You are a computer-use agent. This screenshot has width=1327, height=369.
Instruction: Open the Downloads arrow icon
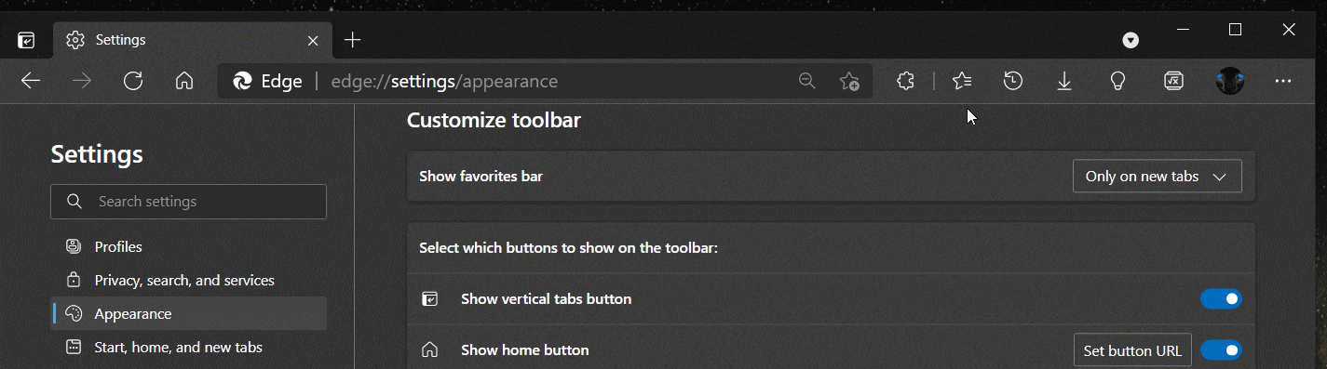point(1064,81)
